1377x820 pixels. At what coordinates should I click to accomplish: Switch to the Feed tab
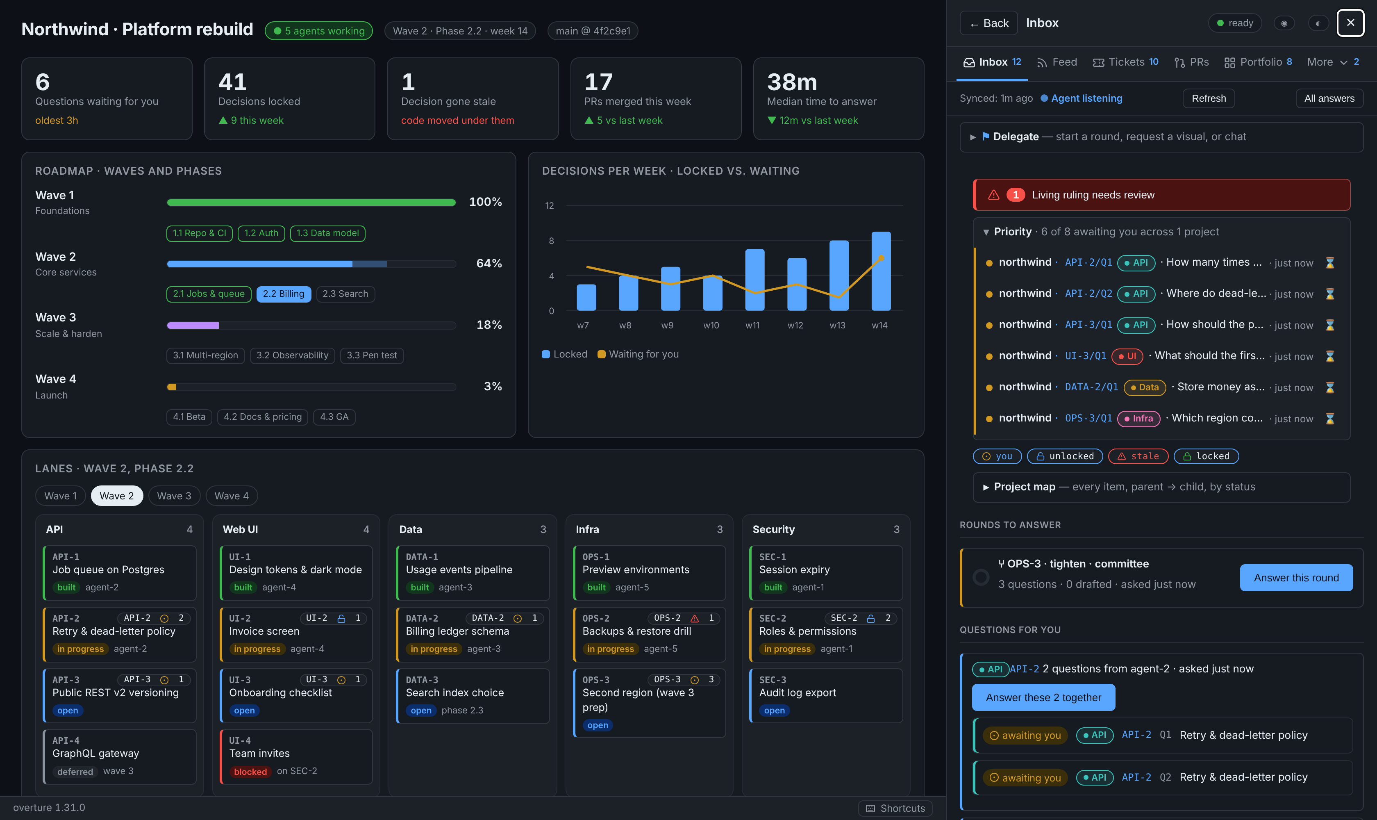(x=1057, y=62)
